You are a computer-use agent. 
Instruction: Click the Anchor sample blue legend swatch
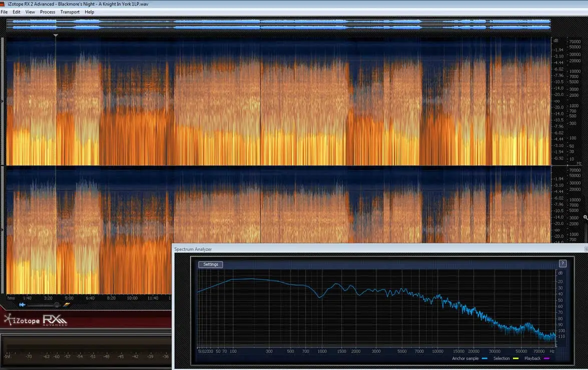click(484, 358)
